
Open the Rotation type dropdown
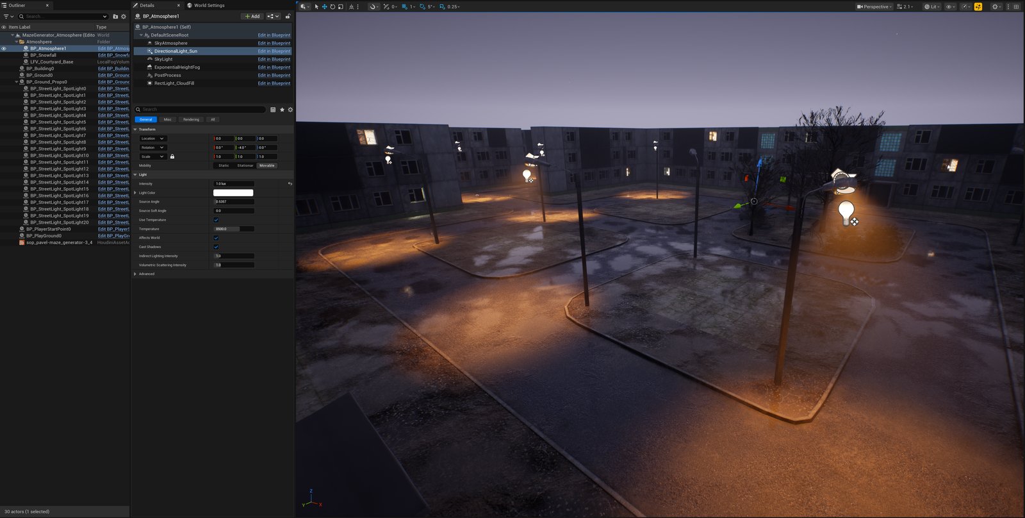tap(153, 147)
